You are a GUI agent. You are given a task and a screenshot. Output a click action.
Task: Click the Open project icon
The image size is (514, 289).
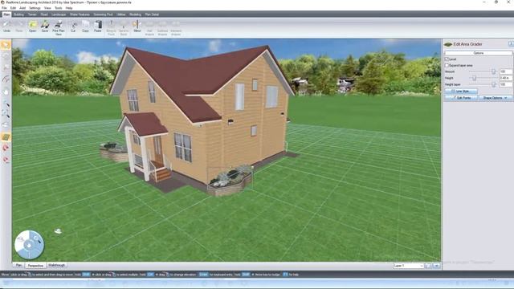(32, 26)
